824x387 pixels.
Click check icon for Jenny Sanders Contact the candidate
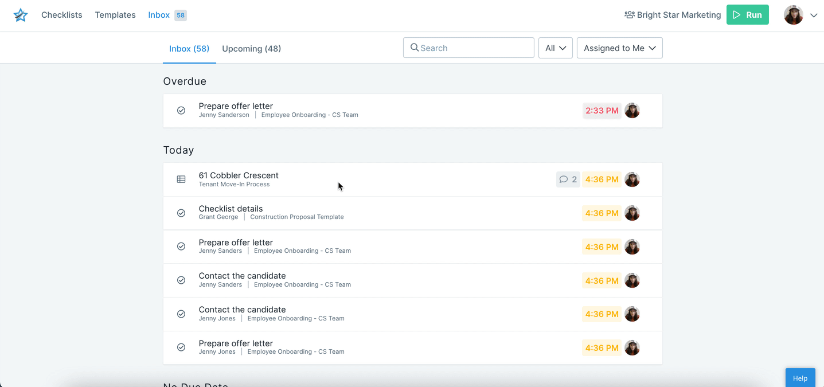click(x=181, y=280)
